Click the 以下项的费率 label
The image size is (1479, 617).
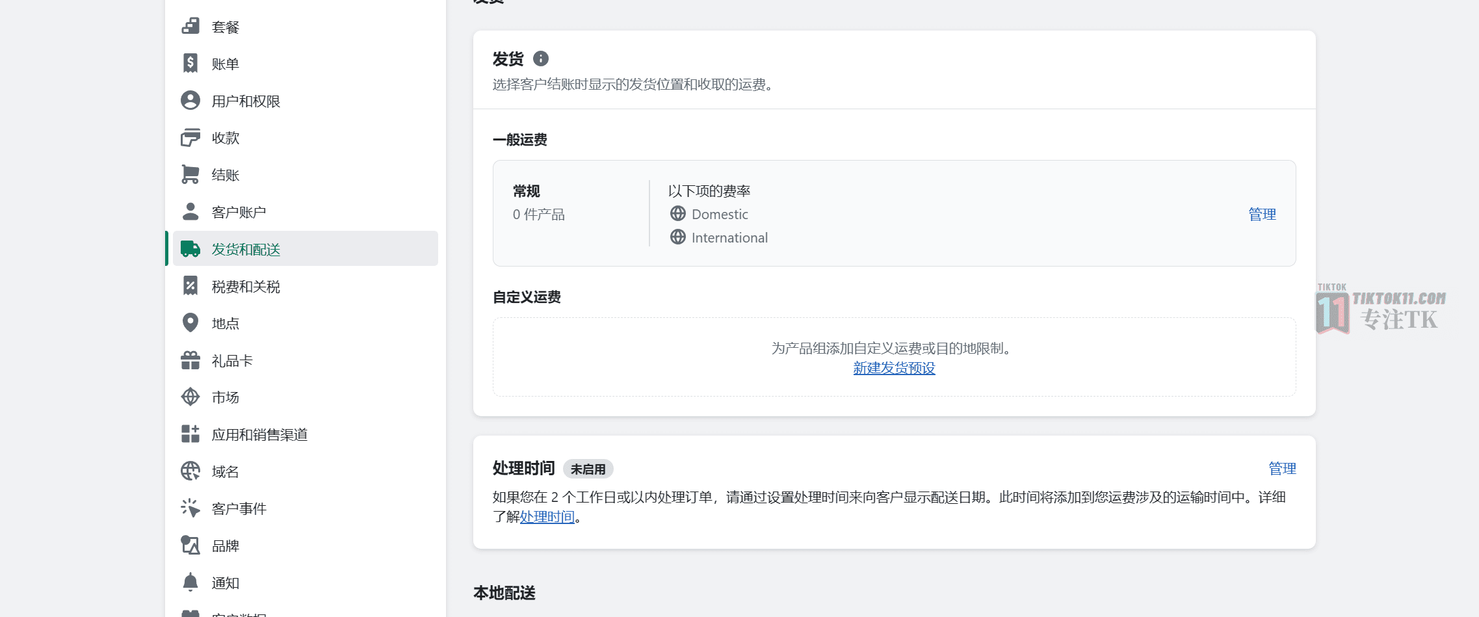point(709,190)
